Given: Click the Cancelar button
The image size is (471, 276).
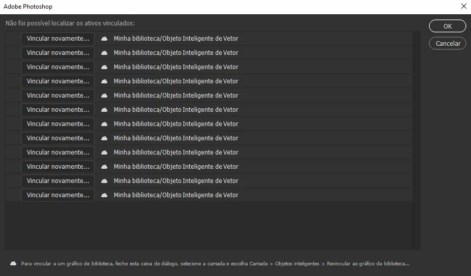Looking at the screenshot, I should click(447, 43).
